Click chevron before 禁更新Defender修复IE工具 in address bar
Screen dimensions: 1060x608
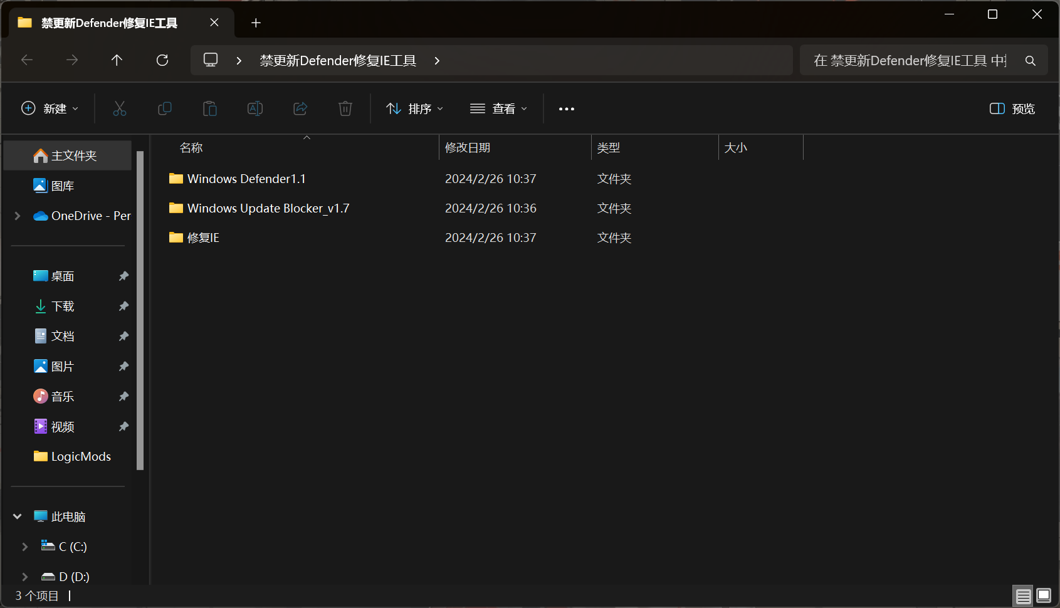[x=239, y=60]
